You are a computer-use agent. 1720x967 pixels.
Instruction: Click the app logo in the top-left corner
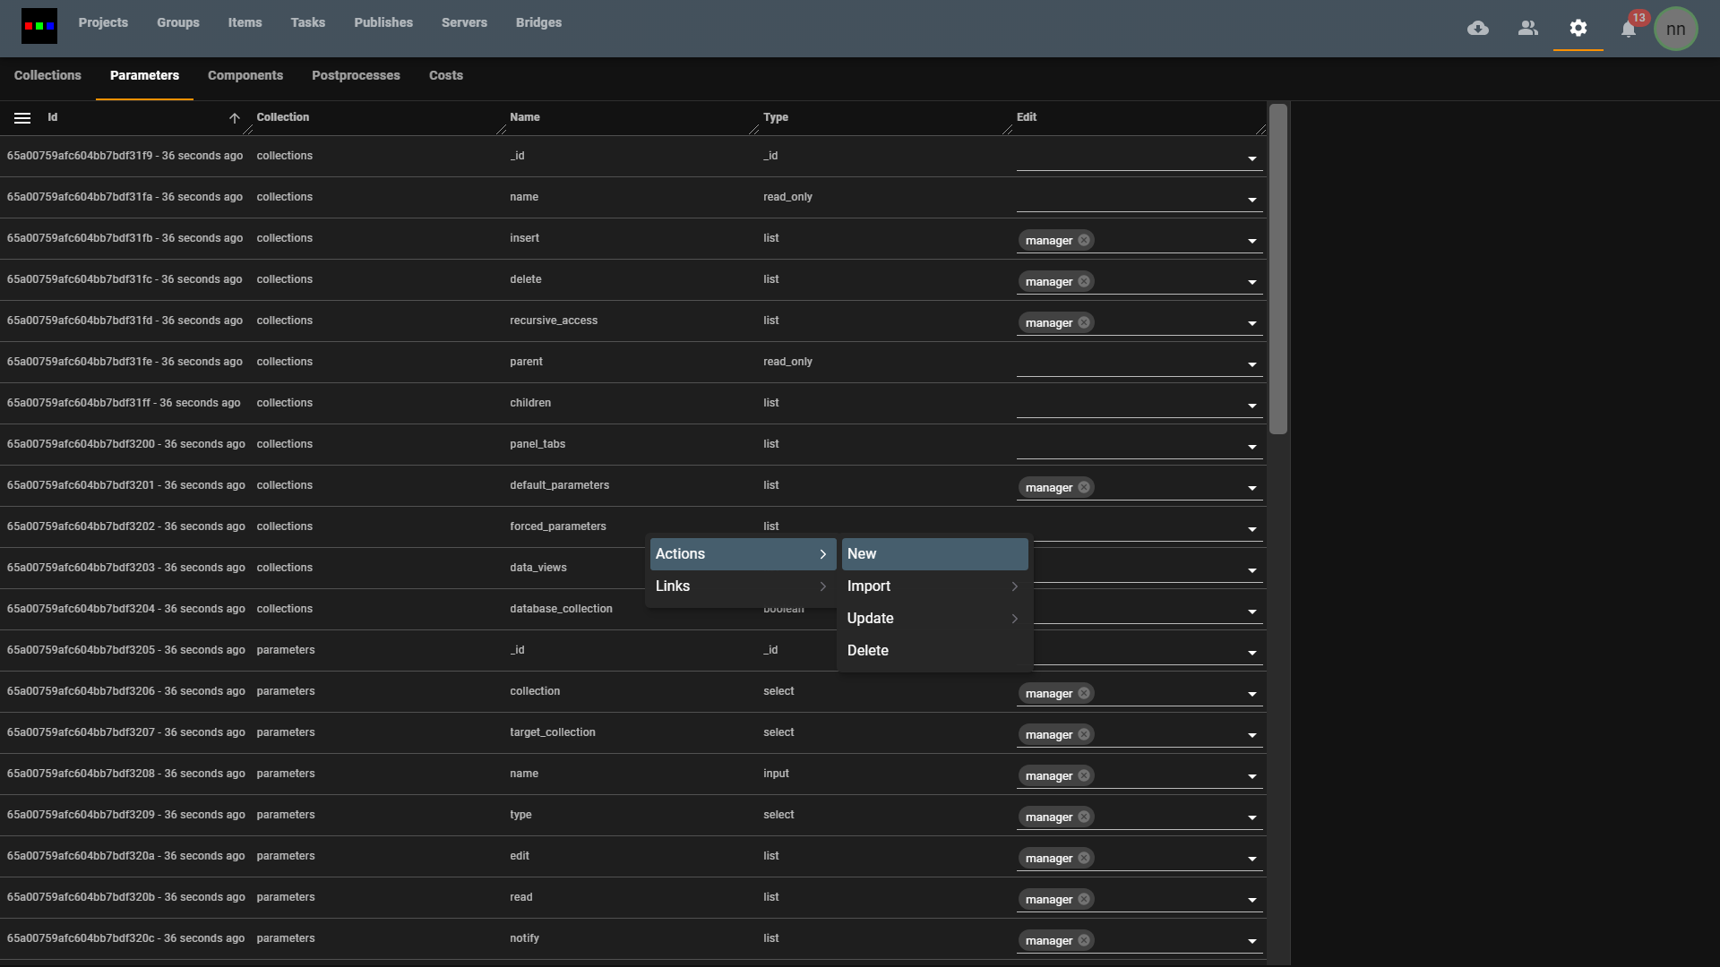tap(39, 25)
